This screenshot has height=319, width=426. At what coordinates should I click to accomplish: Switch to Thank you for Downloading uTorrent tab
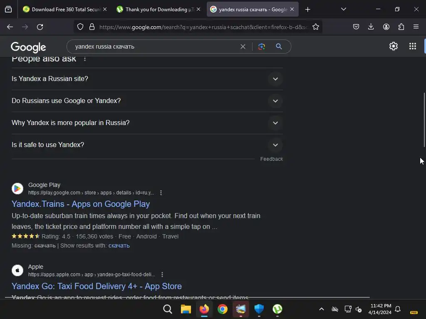159,10
